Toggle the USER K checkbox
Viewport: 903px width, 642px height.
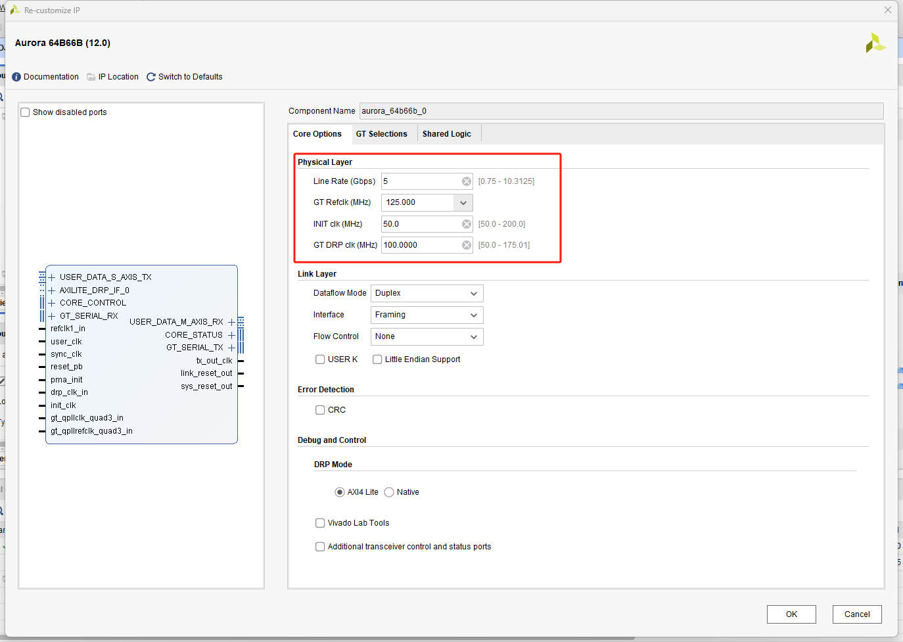pos(320,359)
